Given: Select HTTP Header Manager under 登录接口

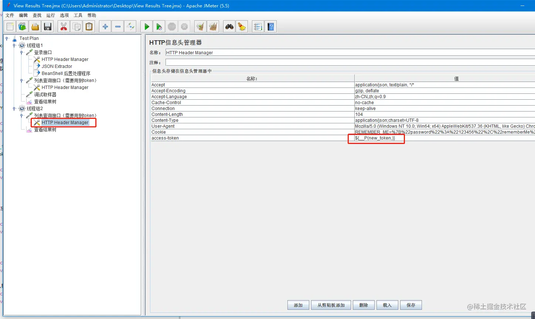Looking at the screenshot, I should tap(65, 59).
